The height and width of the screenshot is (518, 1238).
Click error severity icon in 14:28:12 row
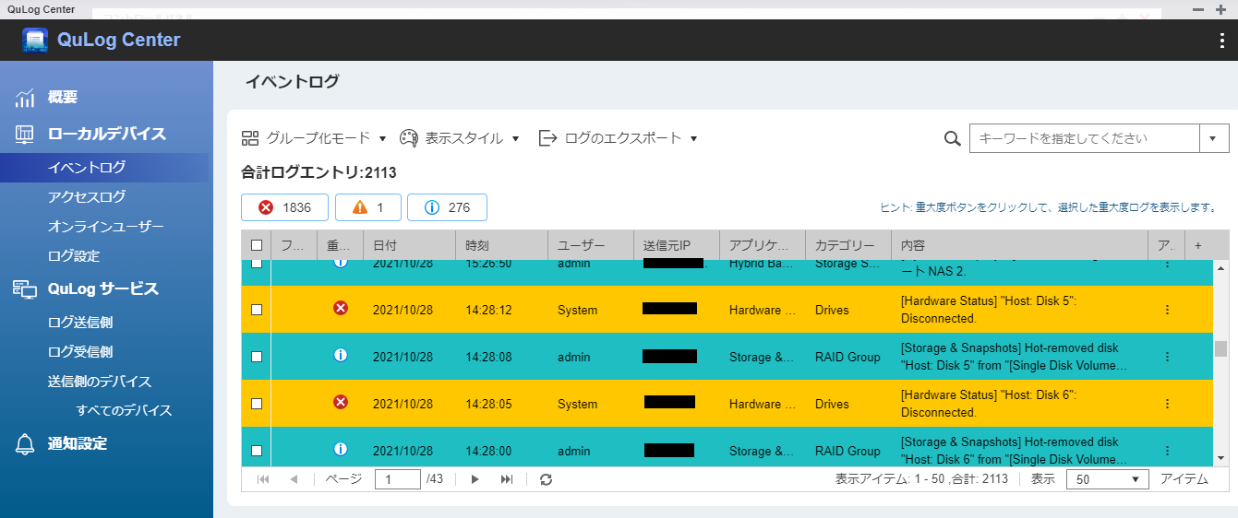coord(341,309)
